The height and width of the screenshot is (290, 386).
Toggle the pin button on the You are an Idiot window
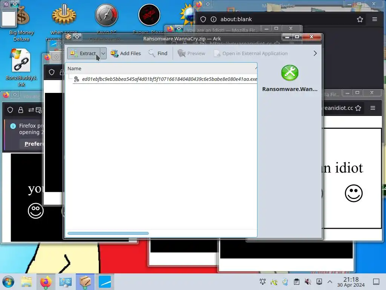(x=179, y=29)
